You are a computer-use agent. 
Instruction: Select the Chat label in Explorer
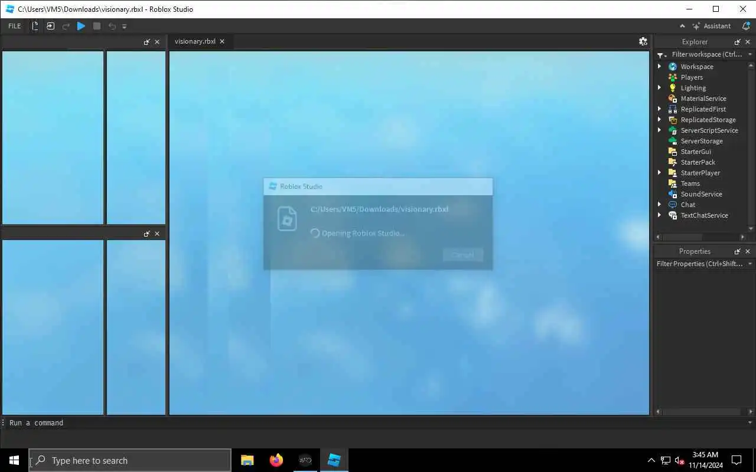688,205
